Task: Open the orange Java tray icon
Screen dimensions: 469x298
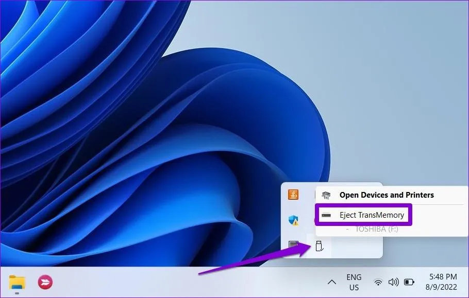Action: [293, 195]
